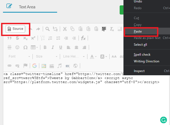Click the Text Area edit pencil icon

click(9, 6)
